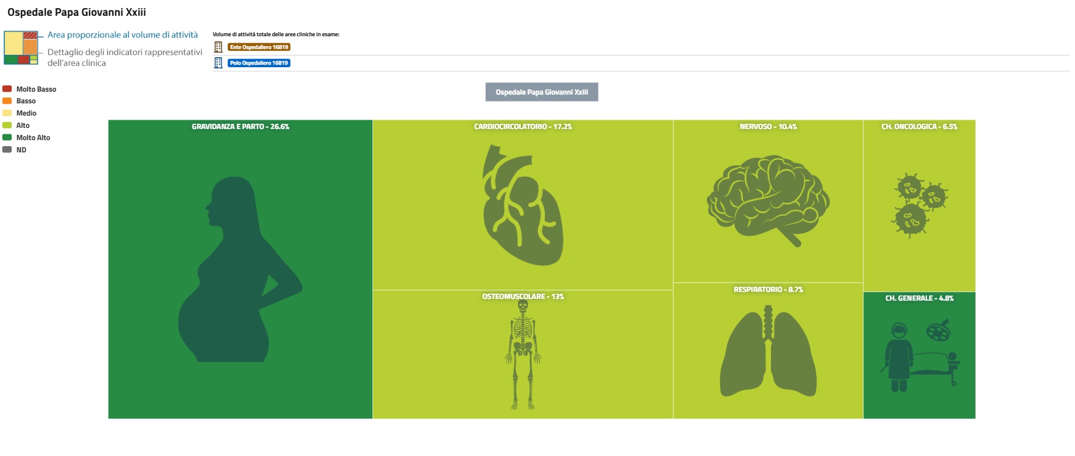Click the NERVOSO - 10.4% label
This screenshot has width=1075, height=456.
768,127
